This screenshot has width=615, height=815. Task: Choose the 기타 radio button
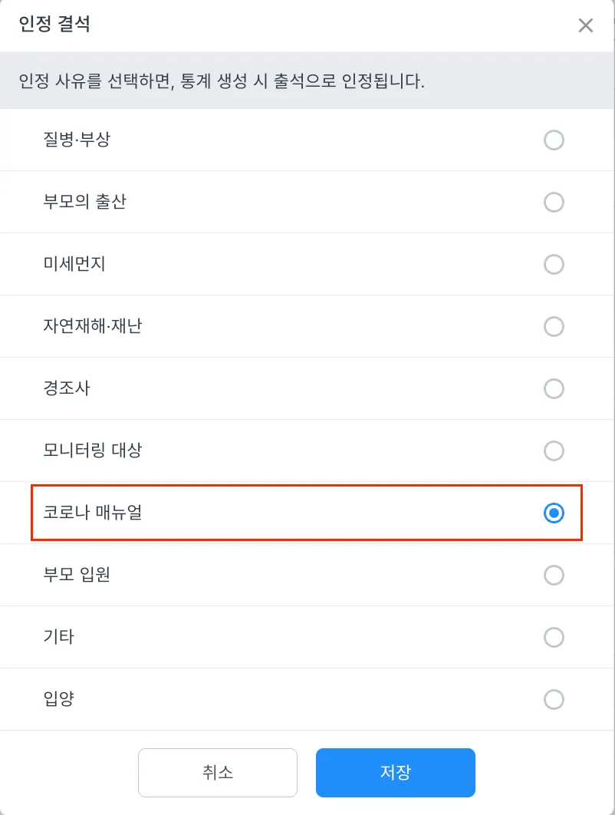tap(554, 638)
